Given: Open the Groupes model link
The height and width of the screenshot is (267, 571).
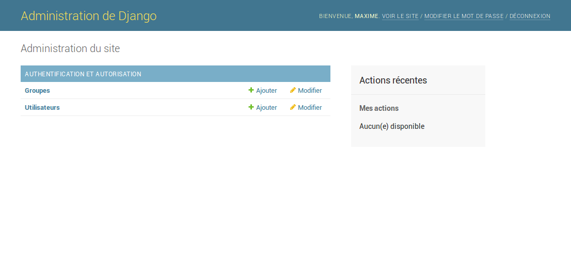Looking at the screenshot, I should click(x=37, y=91).
